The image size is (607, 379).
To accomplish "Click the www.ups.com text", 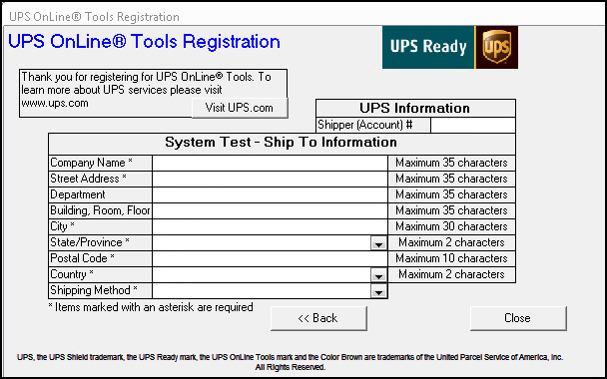I will pyautogui.click(x=55, y=104).
